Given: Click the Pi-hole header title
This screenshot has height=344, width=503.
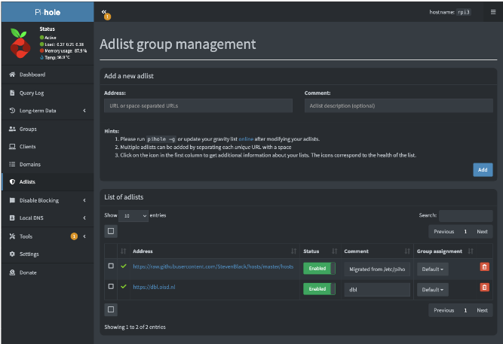Looking at the screenshot, I should click(x=48, y=12).
